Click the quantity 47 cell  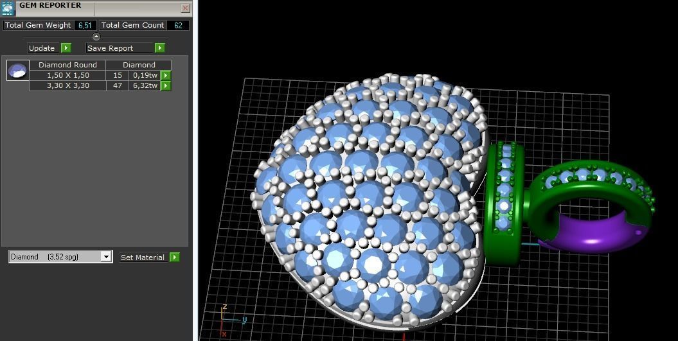[117, 85]
